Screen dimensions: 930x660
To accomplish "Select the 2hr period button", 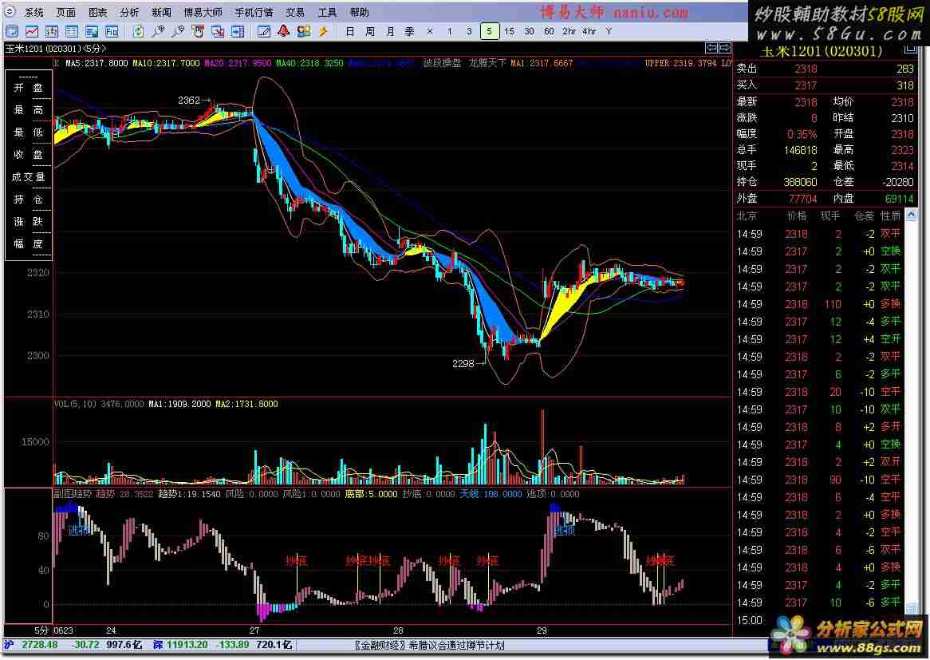I will [569, 31].
